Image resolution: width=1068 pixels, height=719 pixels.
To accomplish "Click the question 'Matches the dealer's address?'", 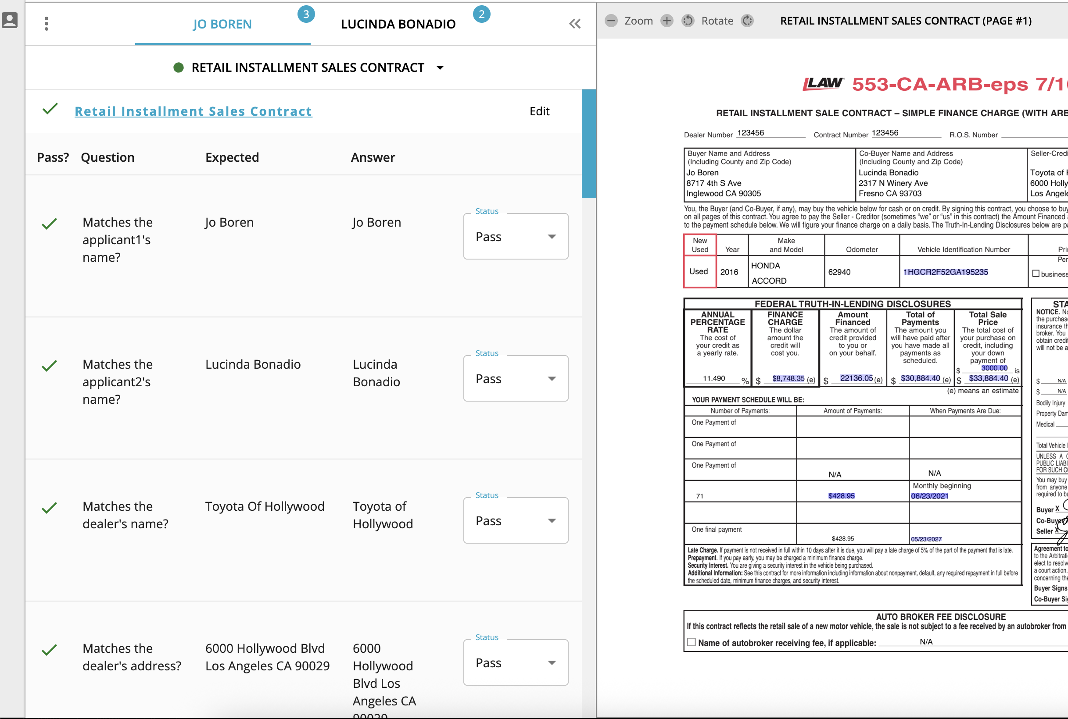I will coord(132,657).
